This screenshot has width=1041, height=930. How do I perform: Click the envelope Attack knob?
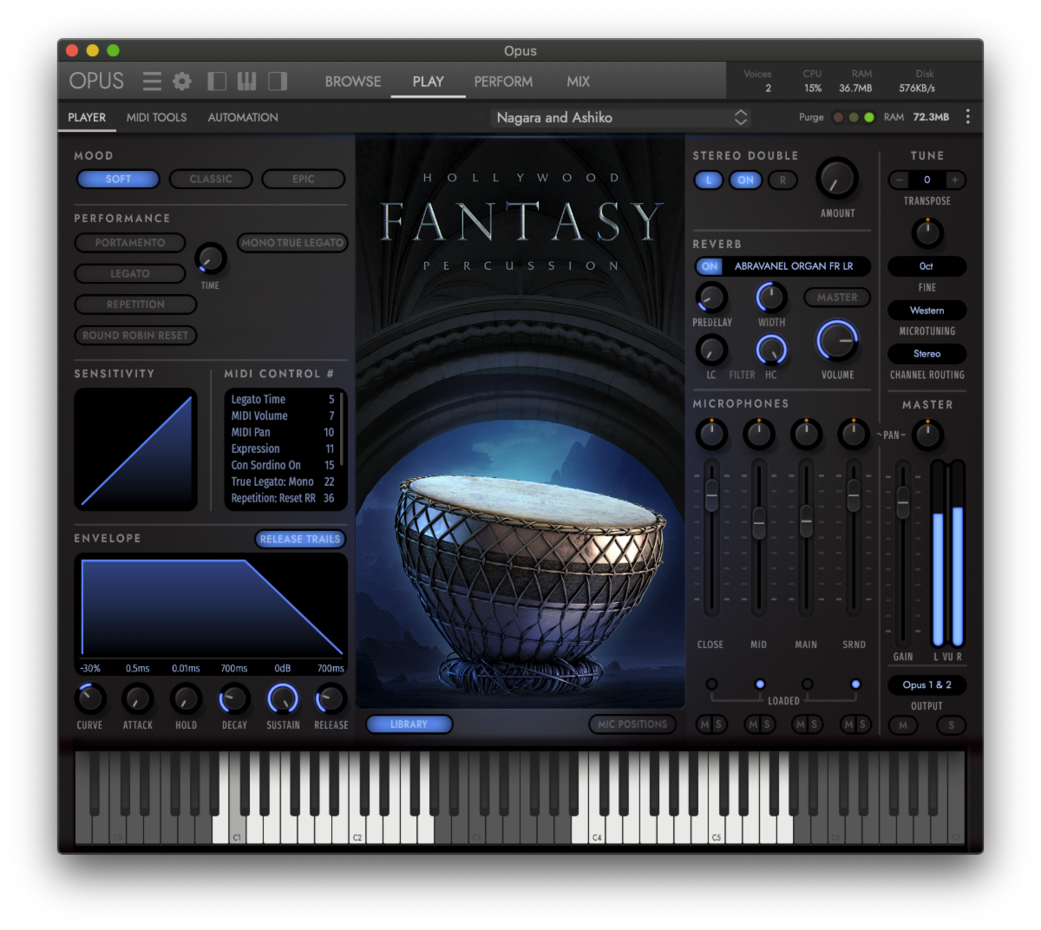[138, 698]
